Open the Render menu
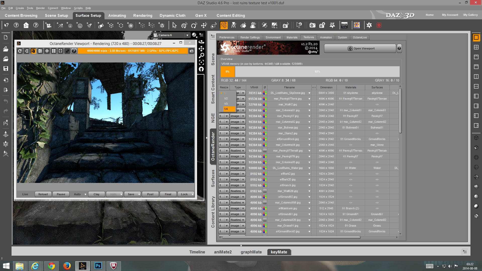482x271 pixels. pyautogui.click(x=40, y=8)
